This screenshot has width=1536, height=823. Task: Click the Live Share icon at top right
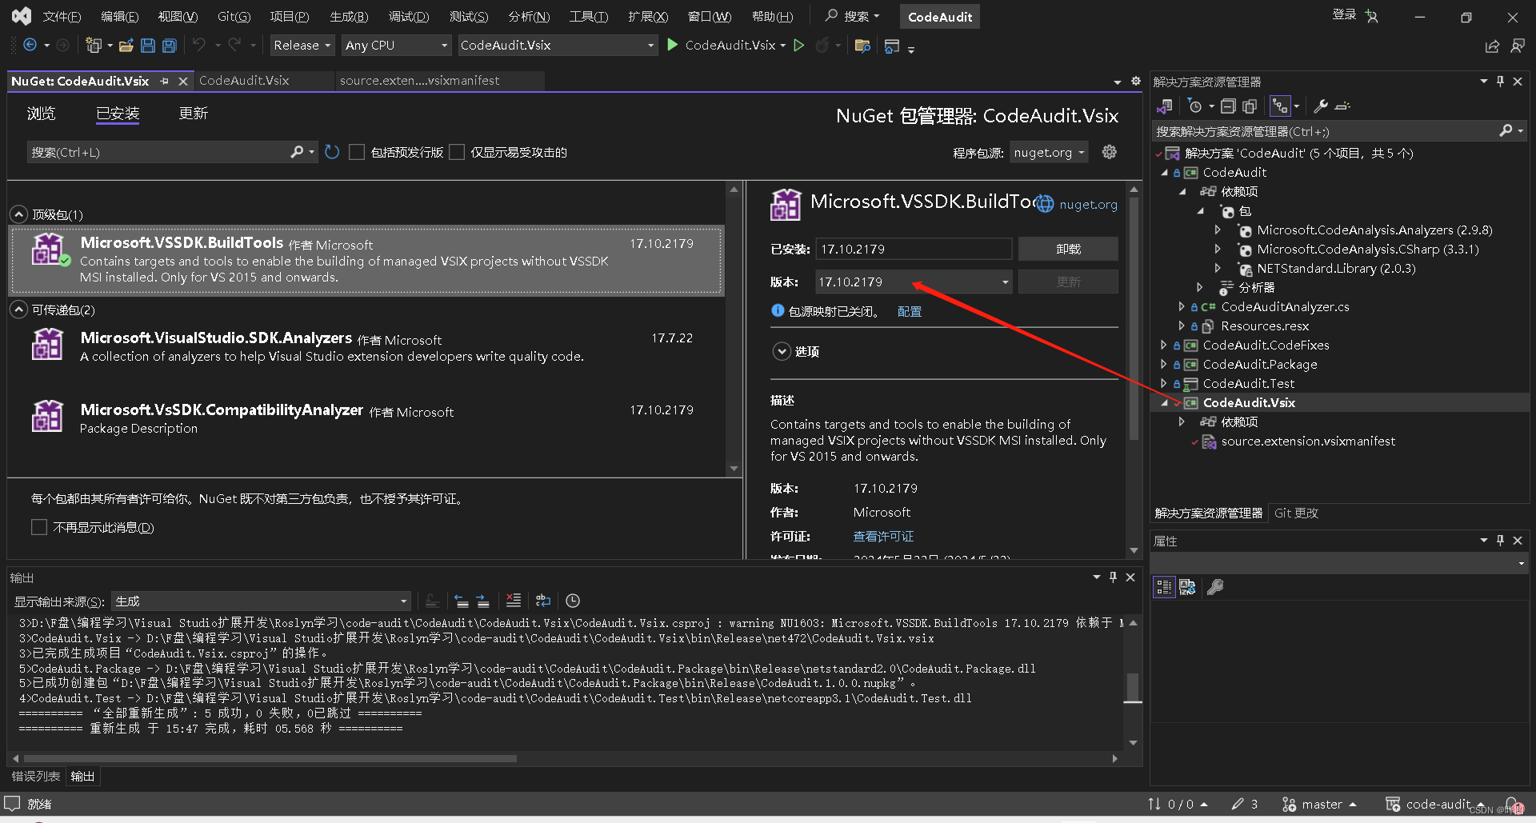[1492, 46]
